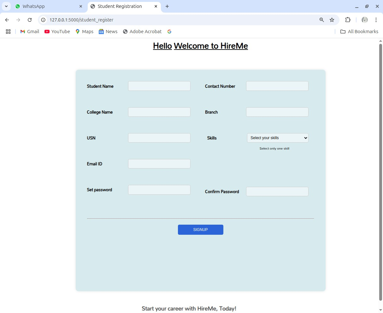Open Chrome's three-dot menu
This screenshot has width=383, height=313.
tap(376, 20)
